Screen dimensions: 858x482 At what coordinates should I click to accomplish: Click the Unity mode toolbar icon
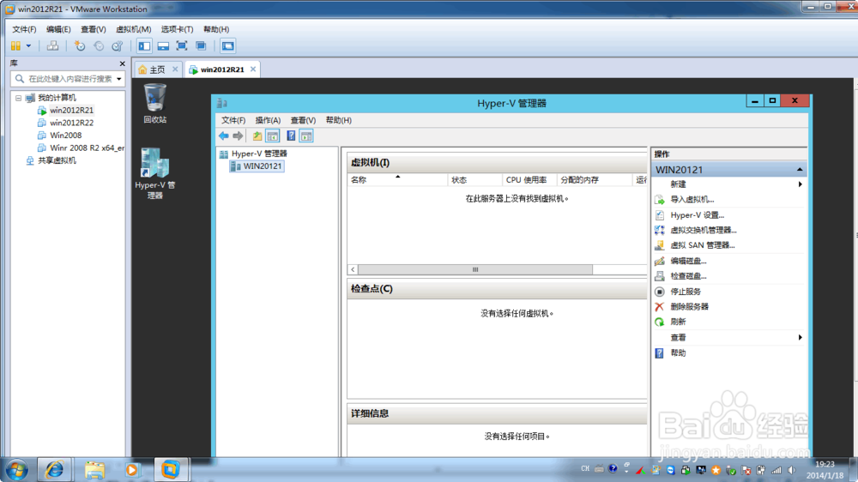coord(201,46)
